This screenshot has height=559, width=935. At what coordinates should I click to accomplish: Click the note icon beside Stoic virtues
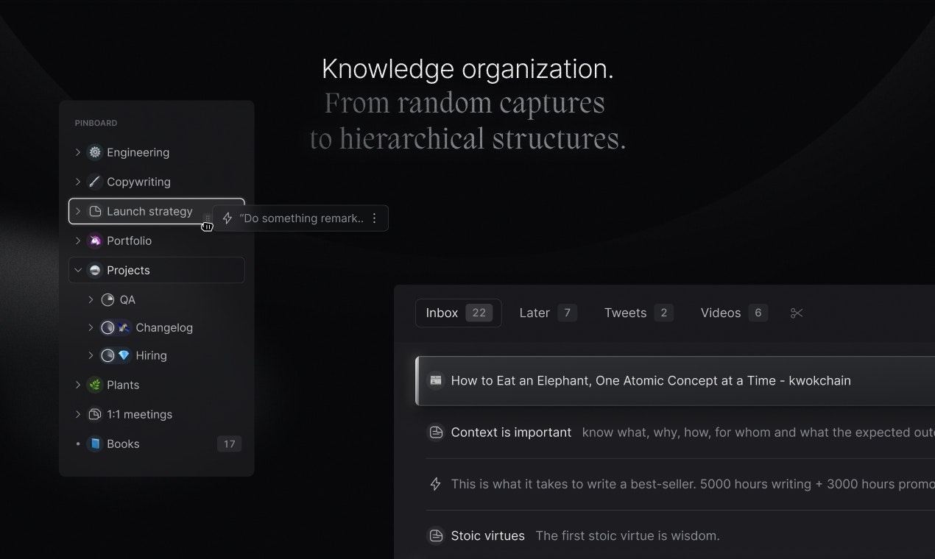436,535
